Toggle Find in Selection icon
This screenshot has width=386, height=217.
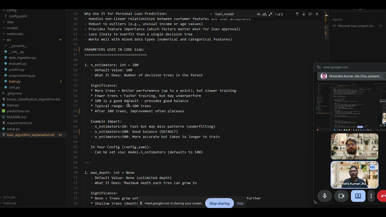[310, 14]
